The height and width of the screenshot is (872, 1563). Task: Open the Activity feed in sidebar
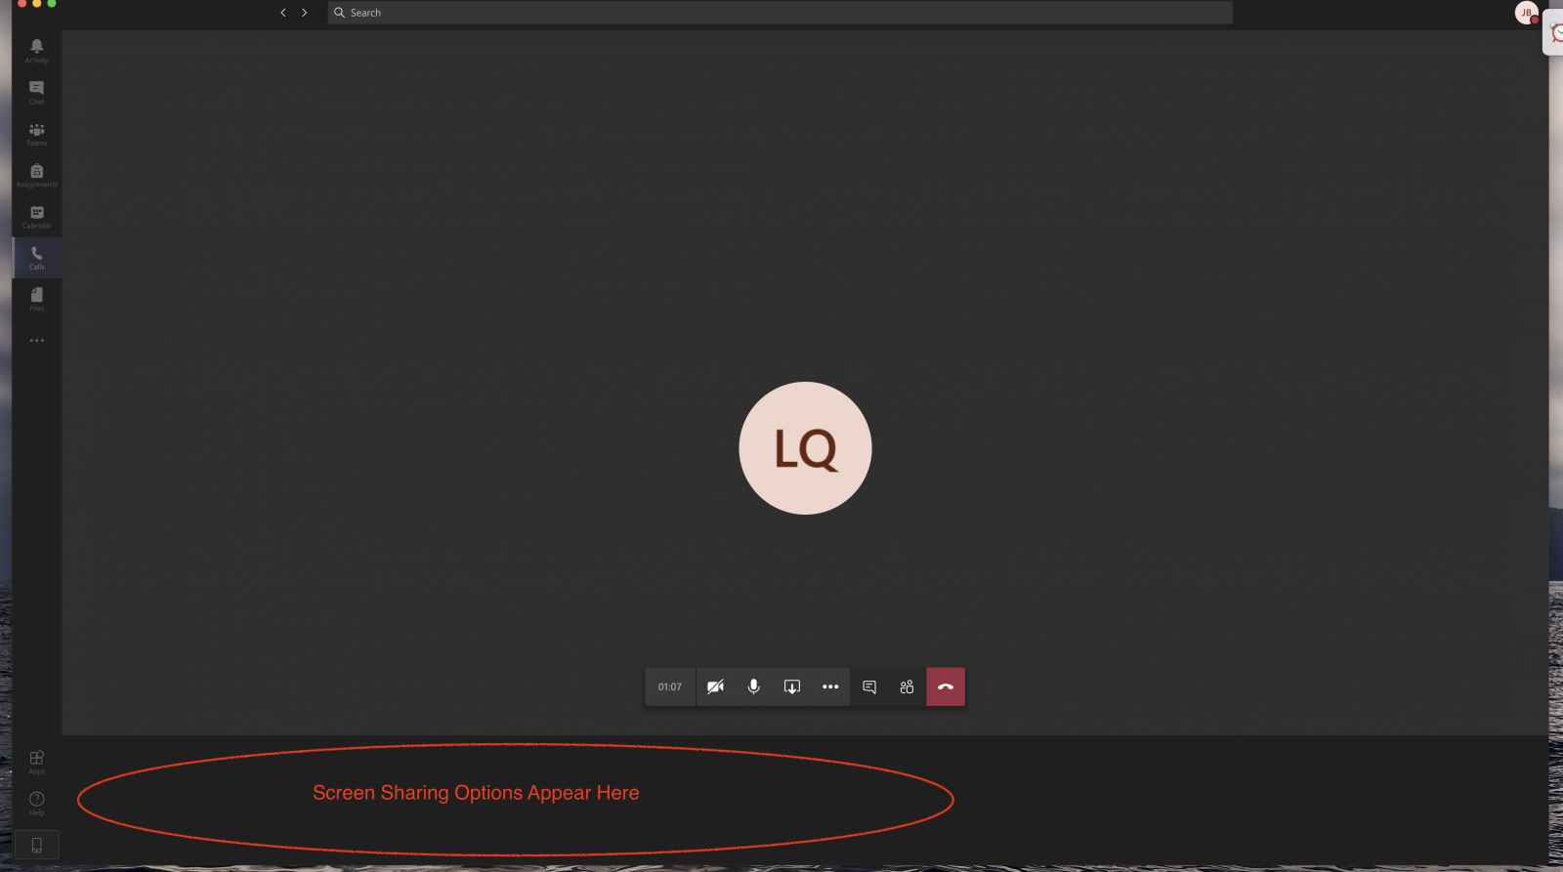coord(36,51)
